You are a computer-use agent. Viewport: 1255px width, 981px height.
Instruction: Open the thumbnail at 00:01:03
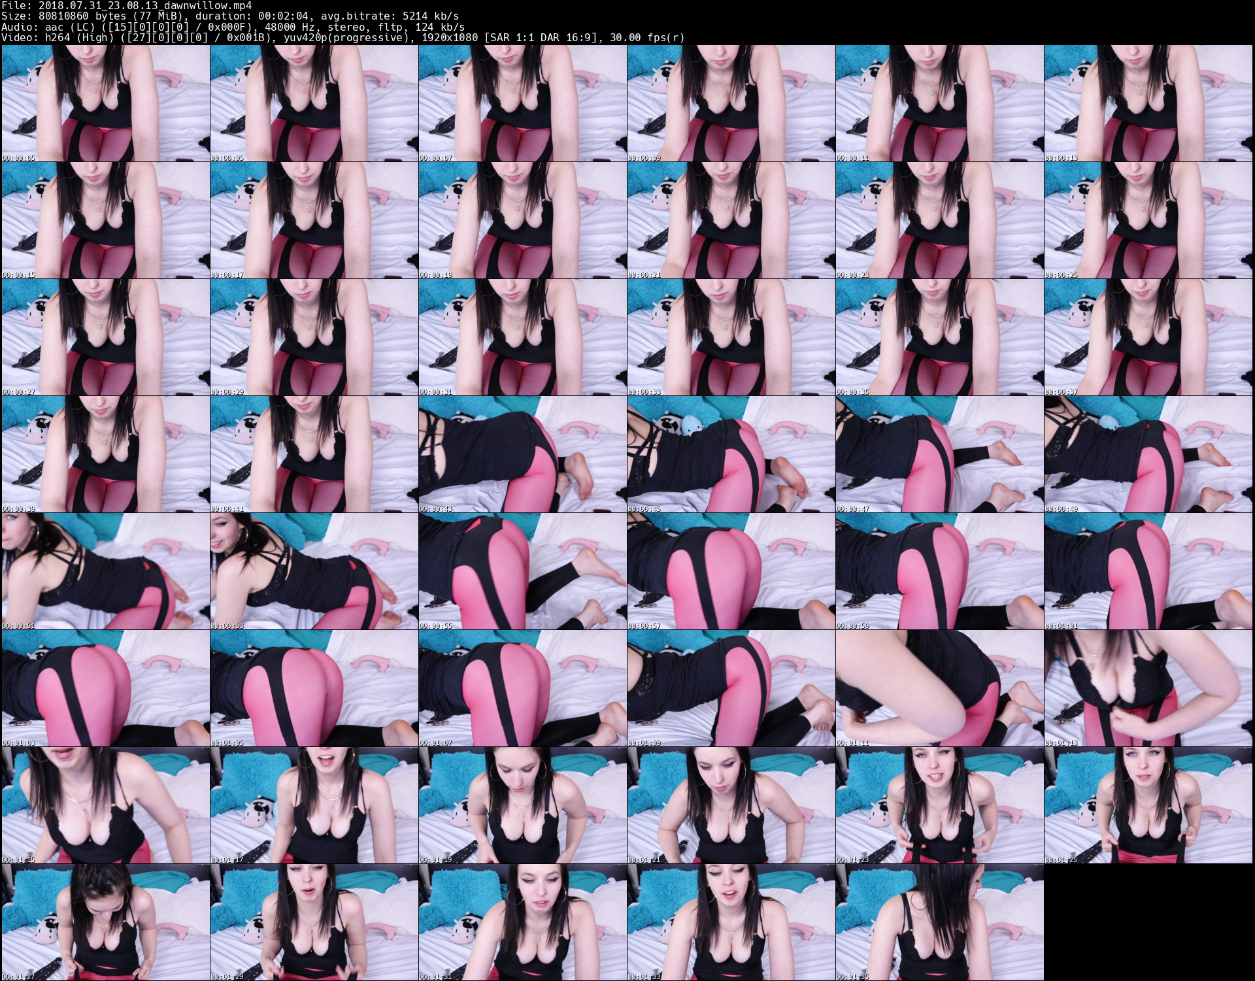[105, 688]
